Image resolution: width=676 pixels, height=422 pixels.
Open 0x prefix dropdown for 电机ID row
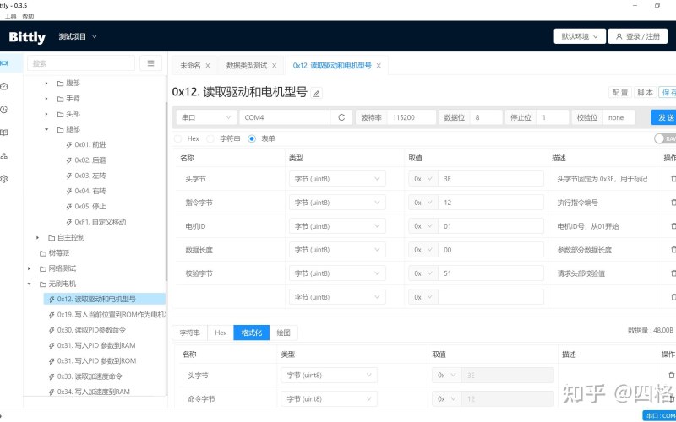[x=423, y=226]
